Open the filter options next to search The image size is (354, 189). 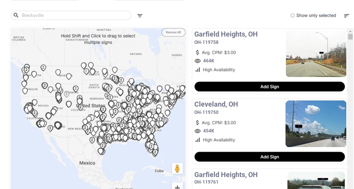tap(140, 16)
